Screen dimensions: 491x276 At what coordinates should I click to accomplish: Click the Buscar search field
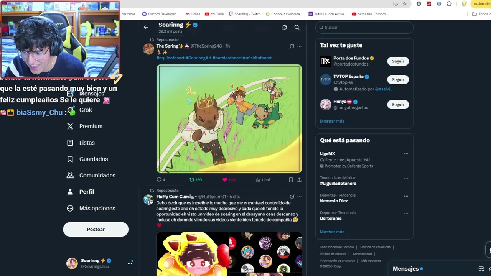(364, 28)
